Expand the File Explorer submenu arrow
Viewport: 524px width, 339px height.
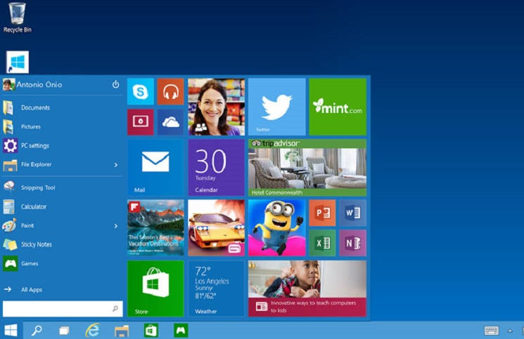(x=115, y=165)
